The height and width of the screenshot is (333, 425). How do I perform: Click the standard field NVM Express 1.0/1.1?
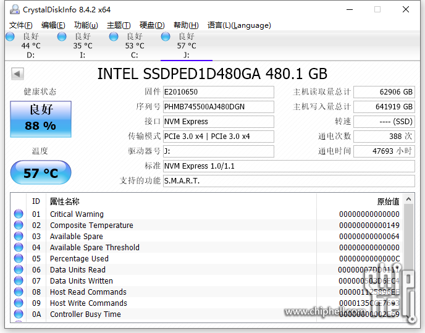[x=289, y=166]
